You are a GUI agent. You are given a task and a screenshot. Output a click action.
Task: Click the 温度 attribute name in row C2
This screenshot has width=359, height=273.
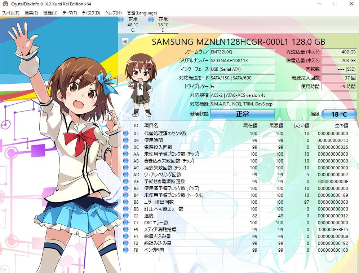(x=149, y=216)
